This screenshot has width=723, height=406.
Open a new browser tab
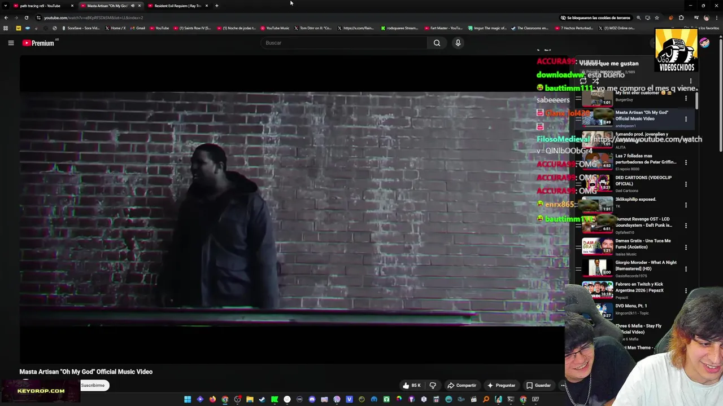[x=216, y=6]
